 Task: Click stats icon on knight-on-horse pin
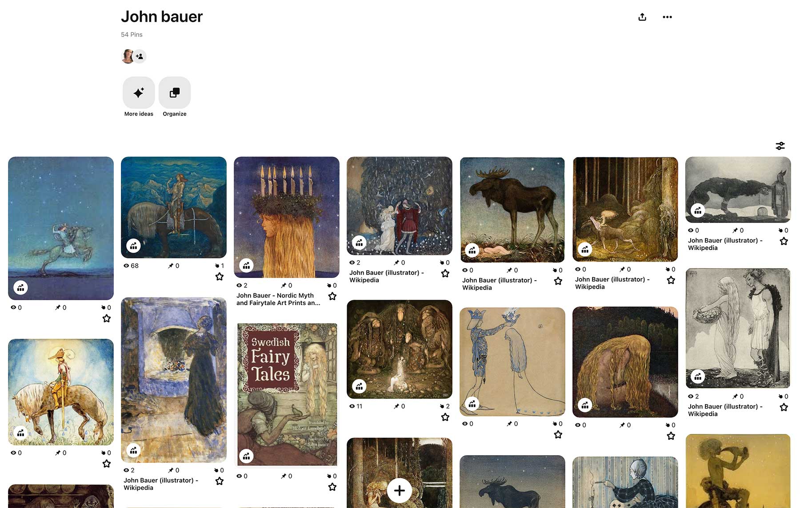point(133,246)
